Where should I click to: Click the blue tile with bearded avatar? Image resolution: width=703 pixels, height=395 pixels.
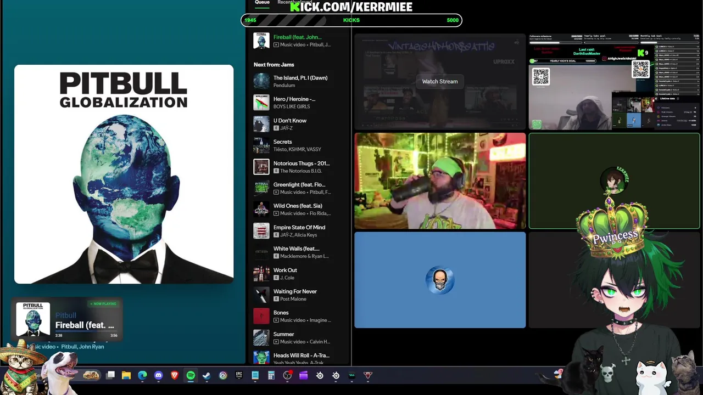[x=440, y=280]
